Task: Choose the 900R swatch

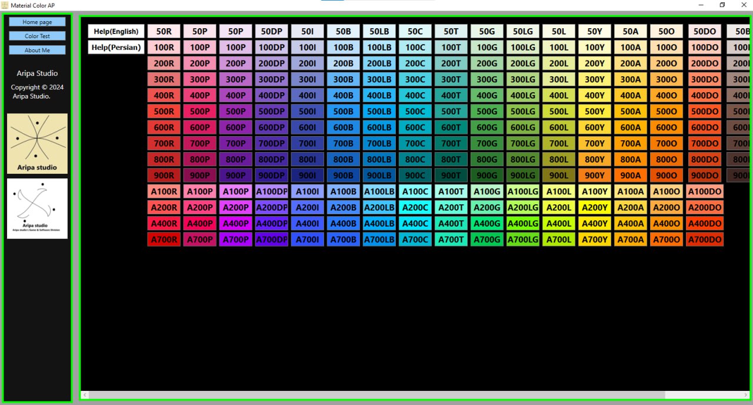Action: 164,175
